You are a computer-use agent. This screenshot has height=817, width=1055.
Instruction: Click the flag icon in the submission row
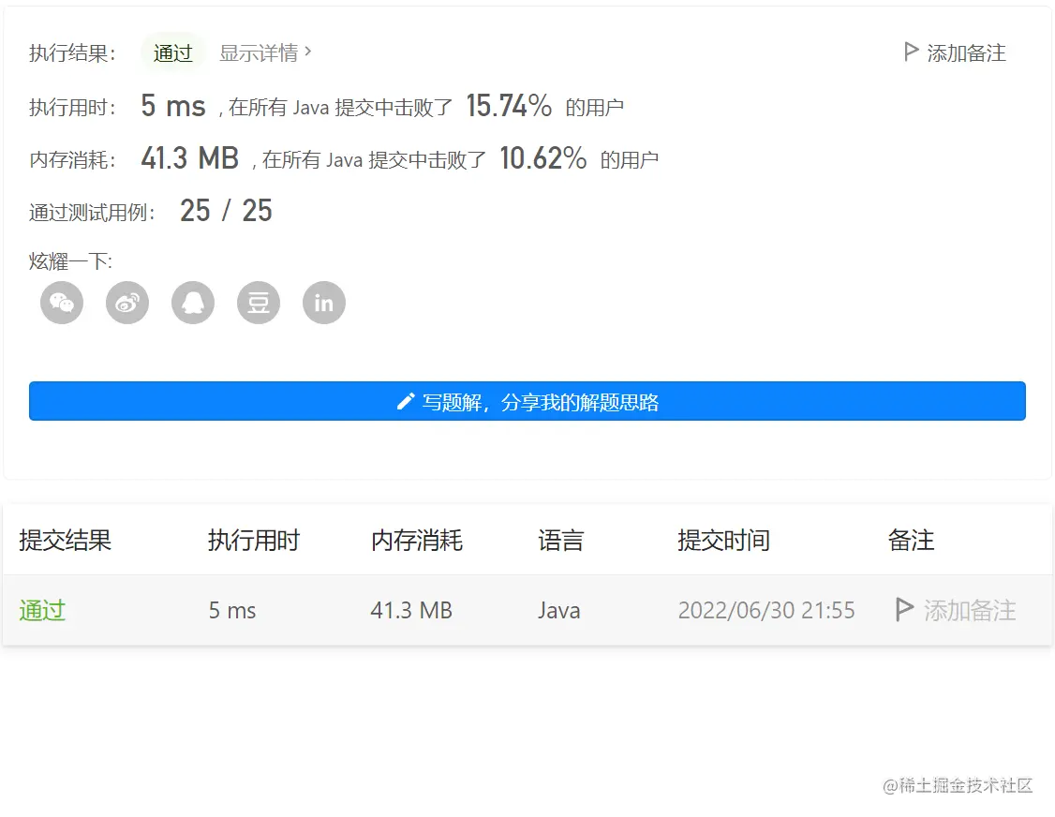pyautogui.click(x=904, y=610)
